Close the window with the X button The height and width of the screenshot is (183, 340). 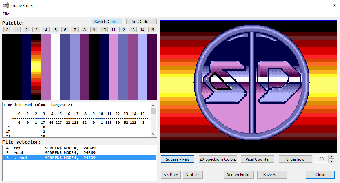point(334,5)
